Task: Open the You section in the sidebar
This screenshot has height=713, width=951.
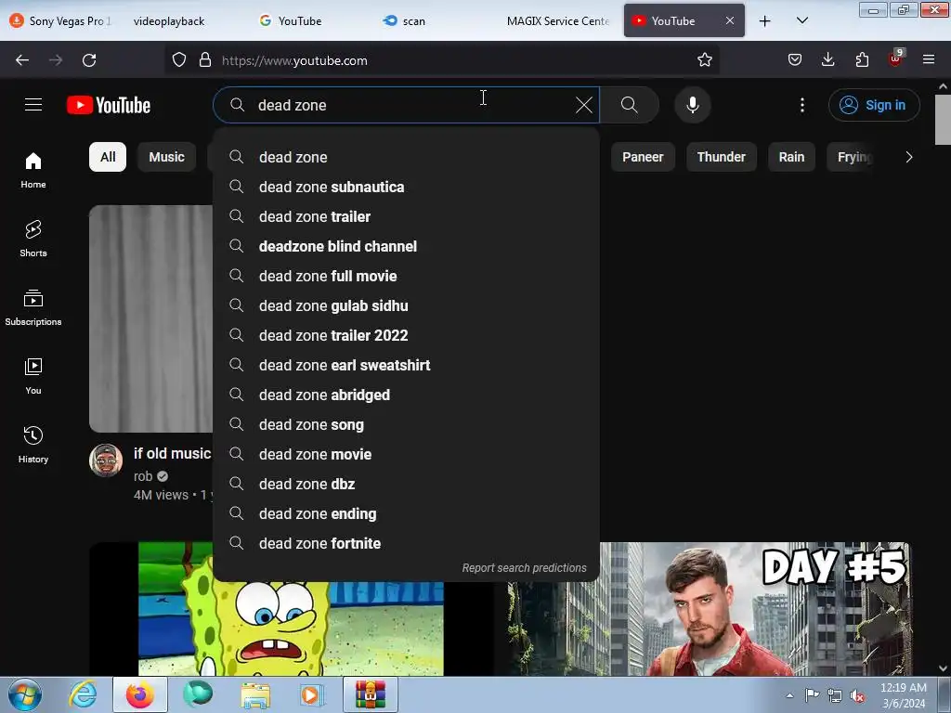Action: click(x=33, y=376)
